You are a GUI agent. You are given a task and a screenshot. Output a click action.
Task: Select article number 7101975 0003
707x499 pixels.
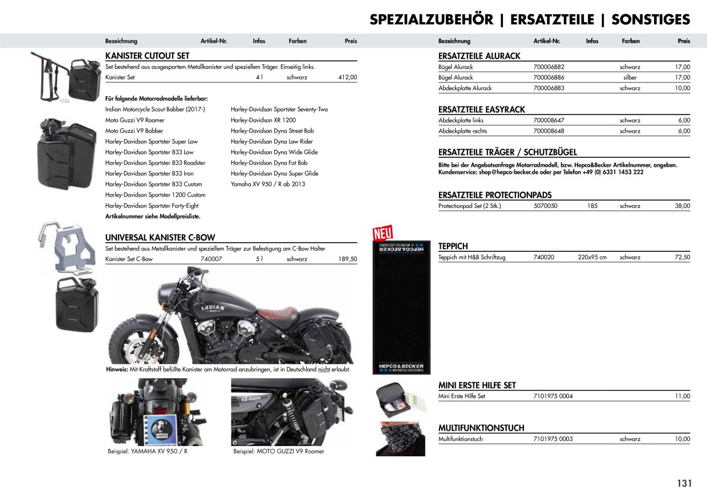coord(553,439)
